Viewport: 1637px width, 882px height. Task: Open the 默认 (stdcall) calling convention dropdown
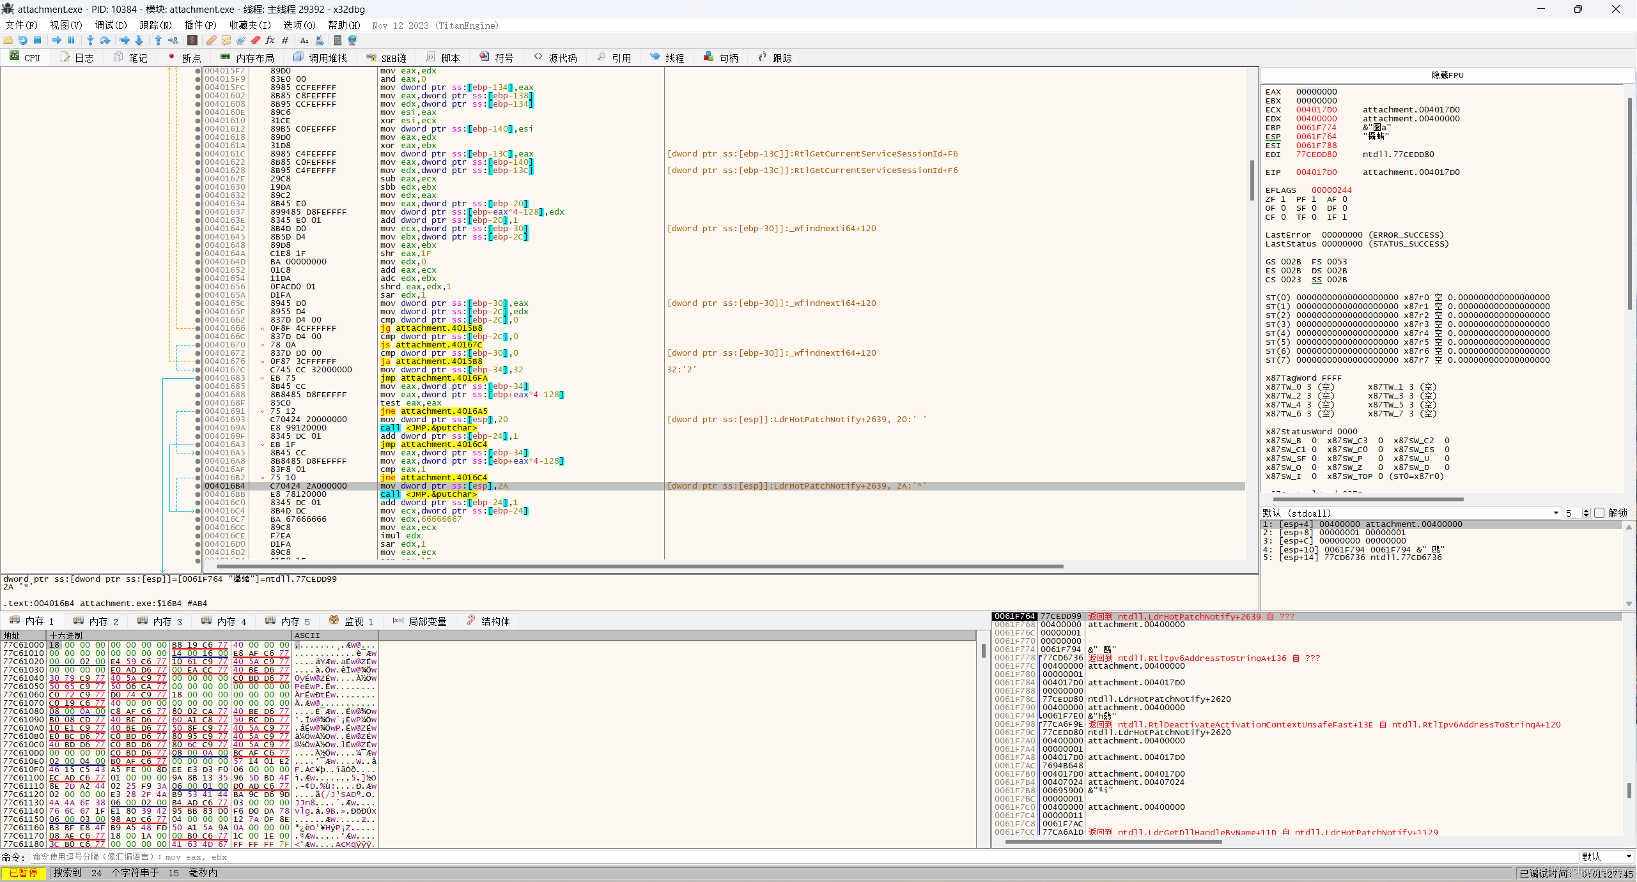pos(1556,513)
